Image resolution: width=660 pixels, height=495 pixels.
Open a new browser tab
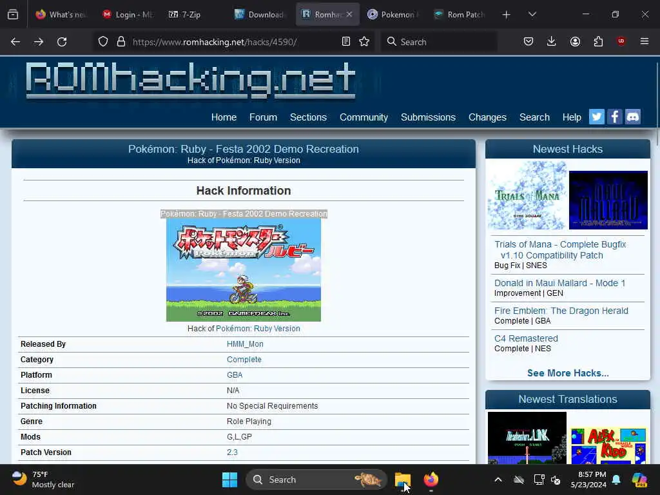click(x=507, y=15)
